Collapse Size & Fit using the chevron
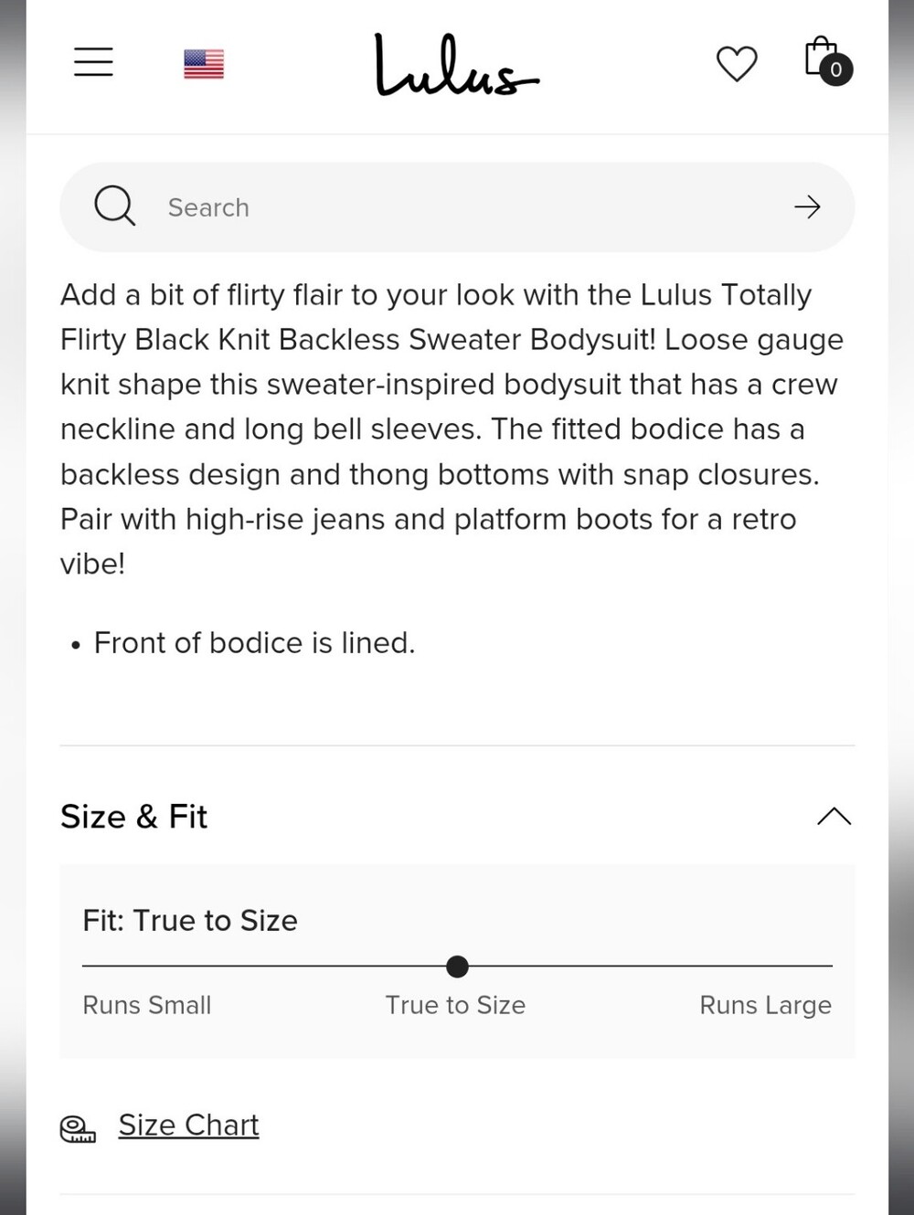914x1215 pixels. pos(834,816)
